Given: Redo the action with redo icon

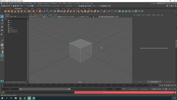Looking at the screenshot, I should 22,6.
